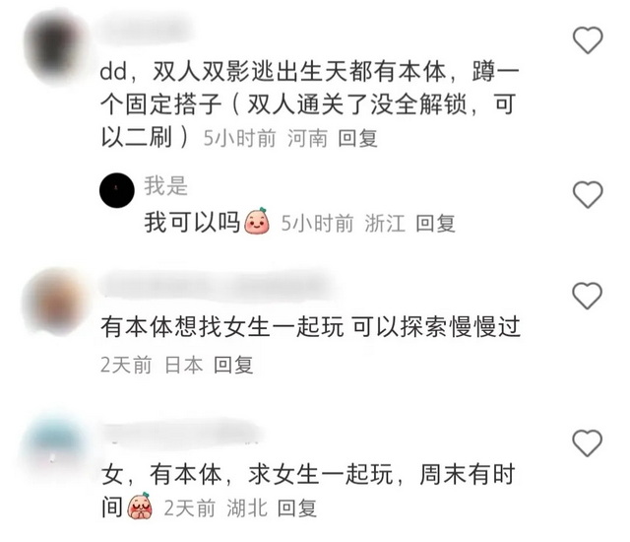Viewport: 630px width, 542px height.
Task: Open the blurred avatar of top commenter
Action: (x=54, y=46)
